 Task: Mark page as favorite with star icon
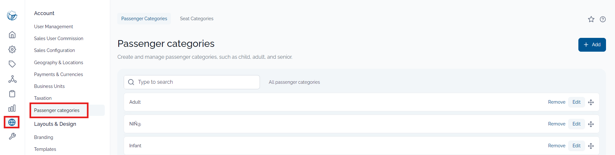591,19
